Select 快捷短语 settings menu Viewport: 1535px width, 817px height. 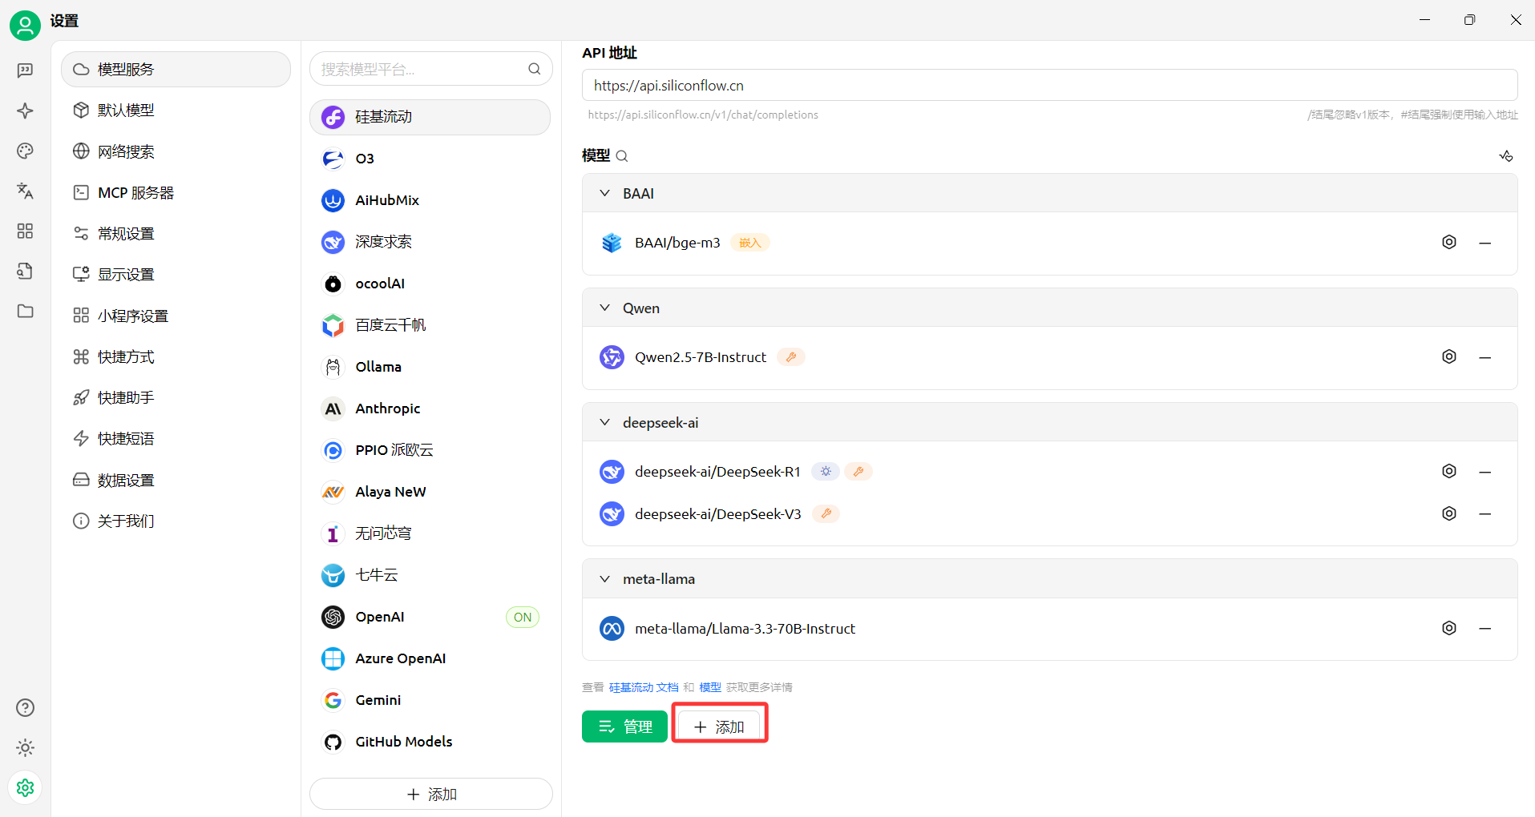pyautogui.click(x=176, y=439)
